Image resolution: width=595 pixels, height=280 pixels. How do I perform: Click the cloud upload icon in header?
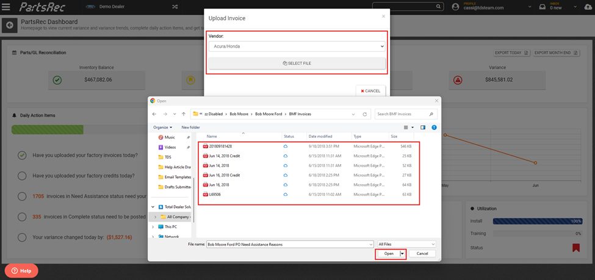(590, 7)
